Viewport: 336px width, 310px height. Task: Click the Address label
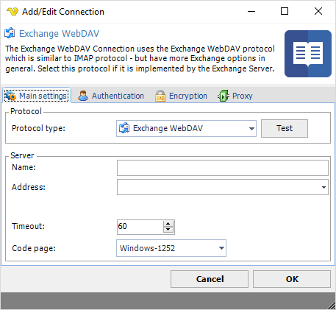(29, 187)
